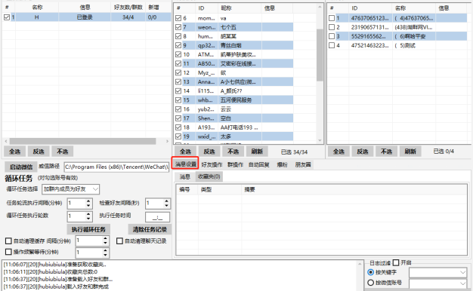Screen dimensions: 473x291
Task: Open the dropdown beside 按微信账号
Action: click(437, 283)
